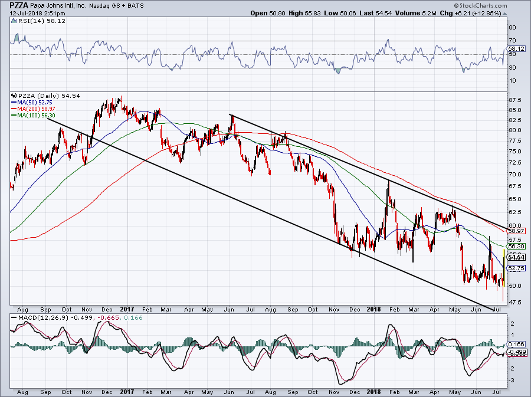The height and width of the screenshot is (397, 531).
Task: Click the Open 50.90 value in the header
Action: pyautogui.click(x=267, y=13)
